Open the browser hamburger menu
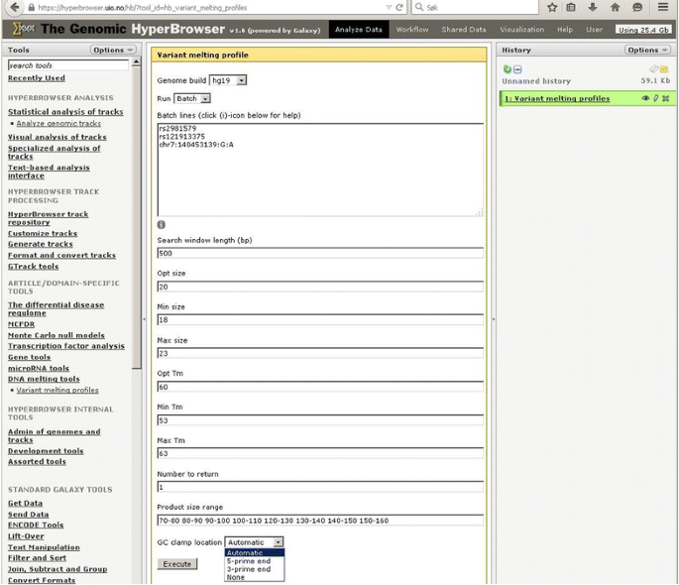Screen dimensions: 679x585 pyautogui.click(x=663, y=8)
